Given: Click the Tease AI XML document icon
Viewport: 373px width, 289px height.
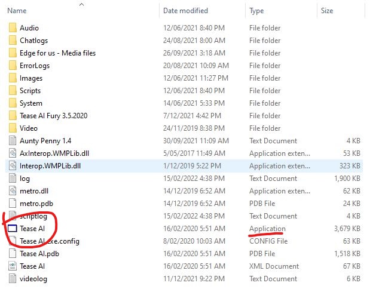Looking at the screenshot, I should [x=13, y=266].
